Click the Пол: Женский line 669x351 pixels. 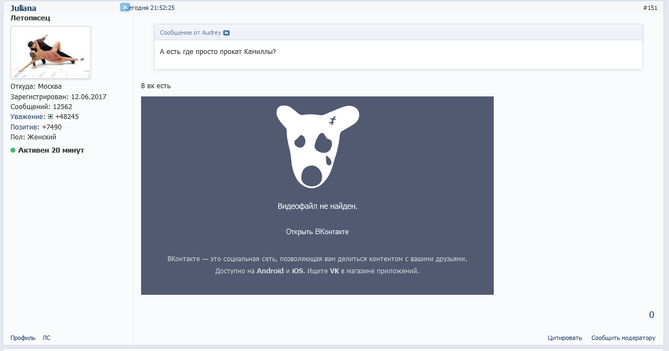tap(33, 137)
